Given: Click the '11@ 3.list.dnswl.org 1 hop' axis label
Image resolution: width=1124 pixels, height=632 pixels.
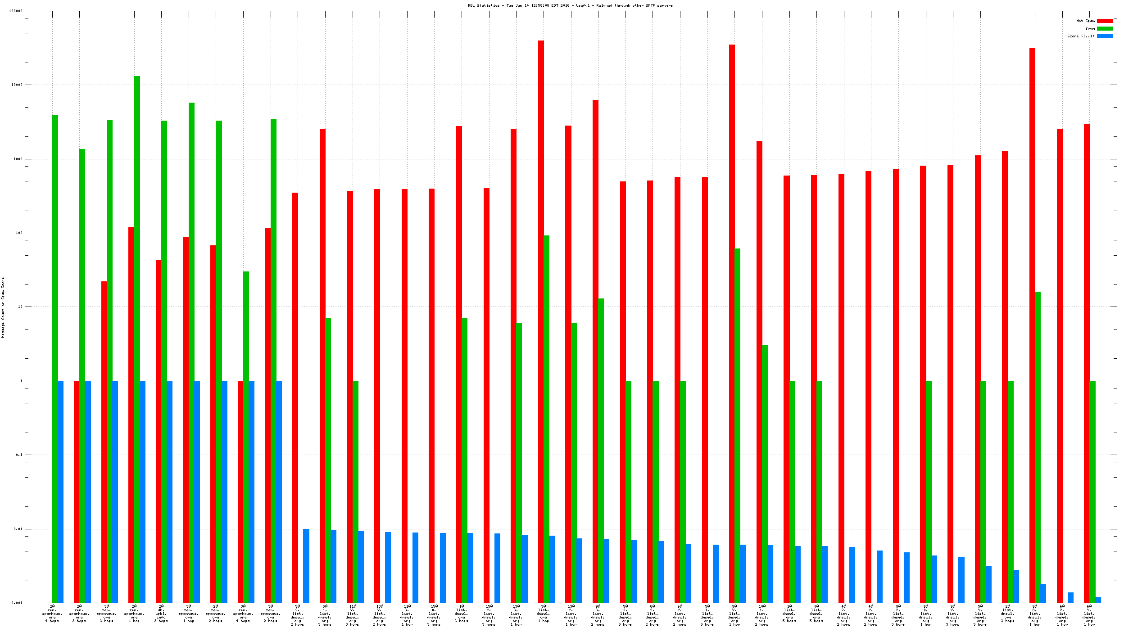Looking at the screenshot, I should pyautogui.click(x=407, y=616).
